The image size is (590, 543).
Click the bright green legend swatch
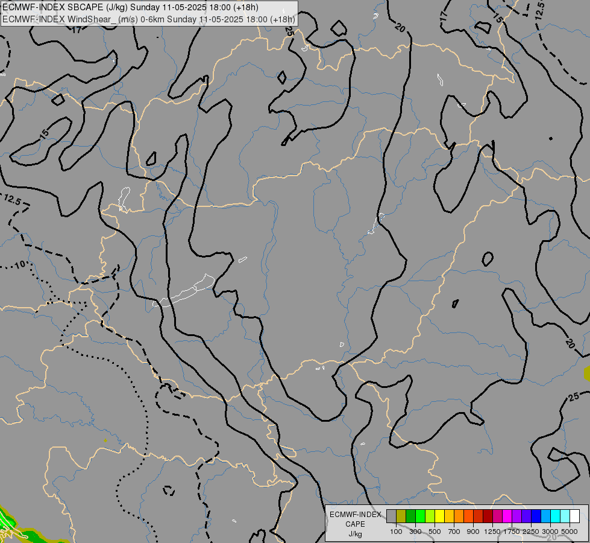[420, 516]
